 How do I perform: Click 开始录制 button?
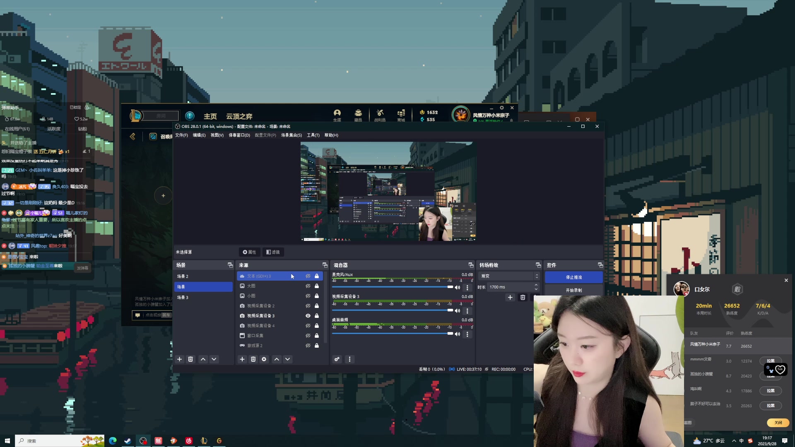point(574,290)
